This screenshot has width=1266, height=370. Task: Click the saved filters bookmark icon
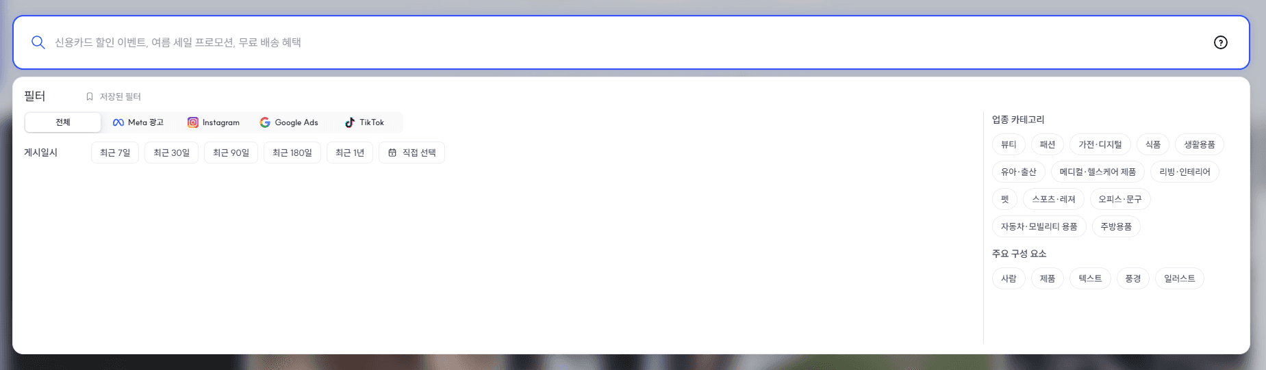click(90, 96)
